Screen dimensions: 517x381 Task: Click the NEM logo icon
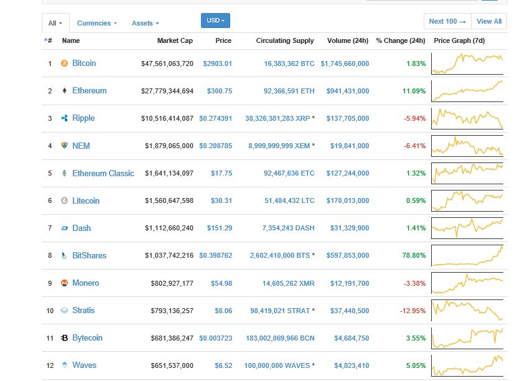coord(64,145)
